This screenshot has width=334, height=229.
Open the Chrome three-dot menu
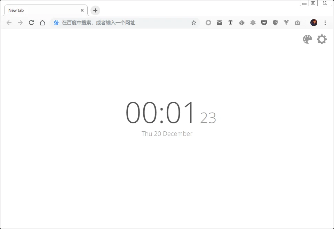pos(325,22)
